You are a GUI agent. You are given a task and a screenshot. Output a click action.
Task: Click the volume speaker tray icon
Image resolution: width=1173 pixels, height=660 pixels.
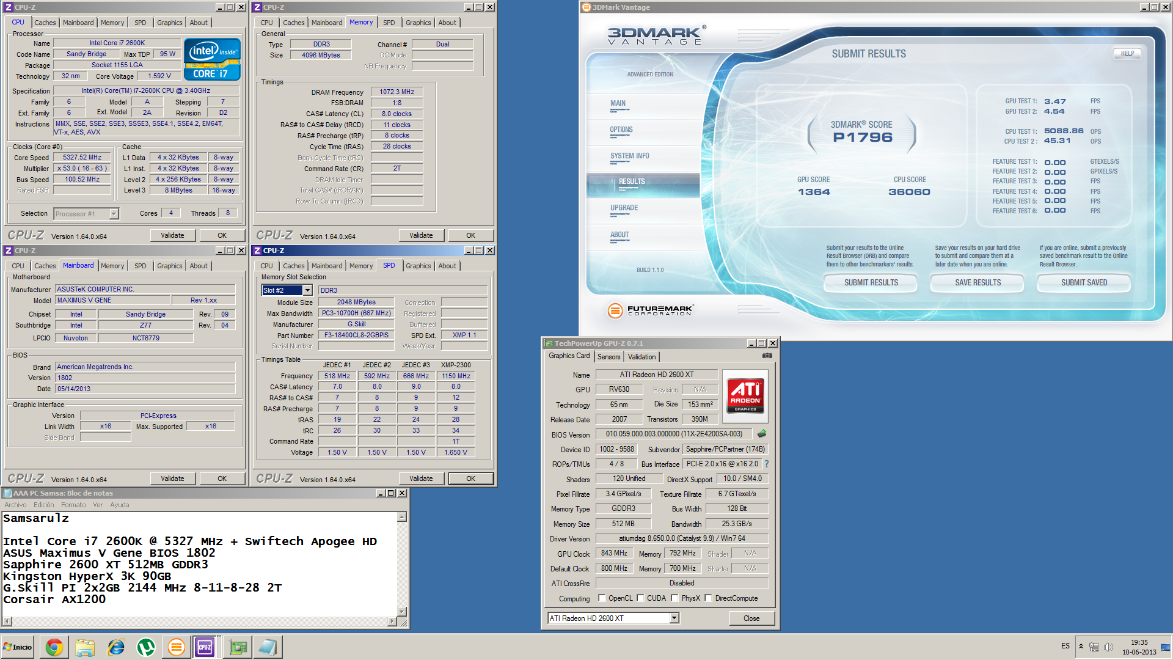(1108, 647)
